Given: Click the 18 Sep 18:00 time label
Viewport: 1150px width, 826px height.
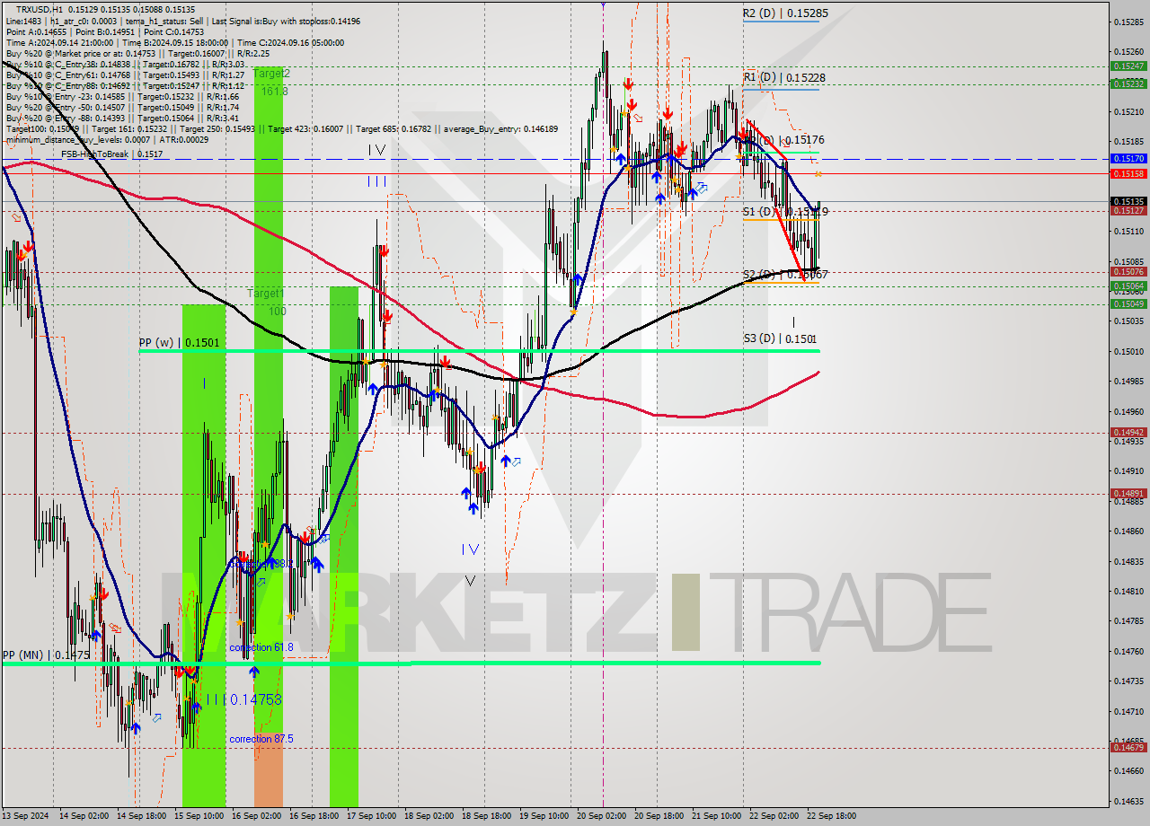Looking at the screenshot, I should point(486,816).
